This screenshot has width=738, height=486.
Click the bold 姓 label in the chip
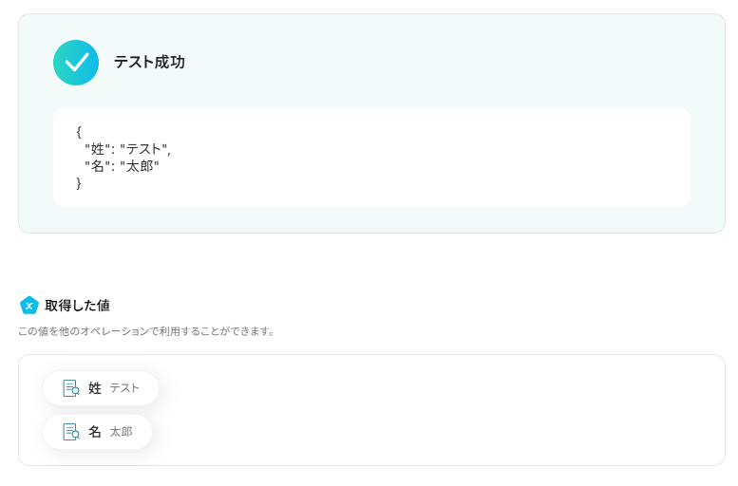95,388
